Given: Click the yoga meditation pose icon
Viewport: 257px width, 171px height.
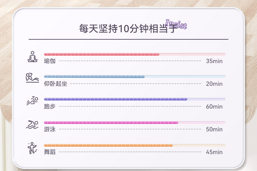Looking at the screenshot, I should 32,57.
